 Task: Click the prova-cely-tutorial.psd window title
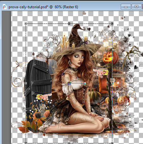coord(43,7)
